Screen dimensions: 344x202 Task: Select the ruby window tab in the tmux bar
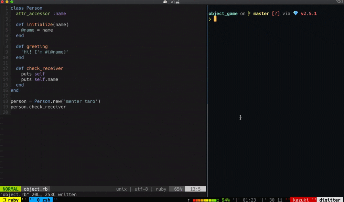pyautogui.click(x=13, y=199)
